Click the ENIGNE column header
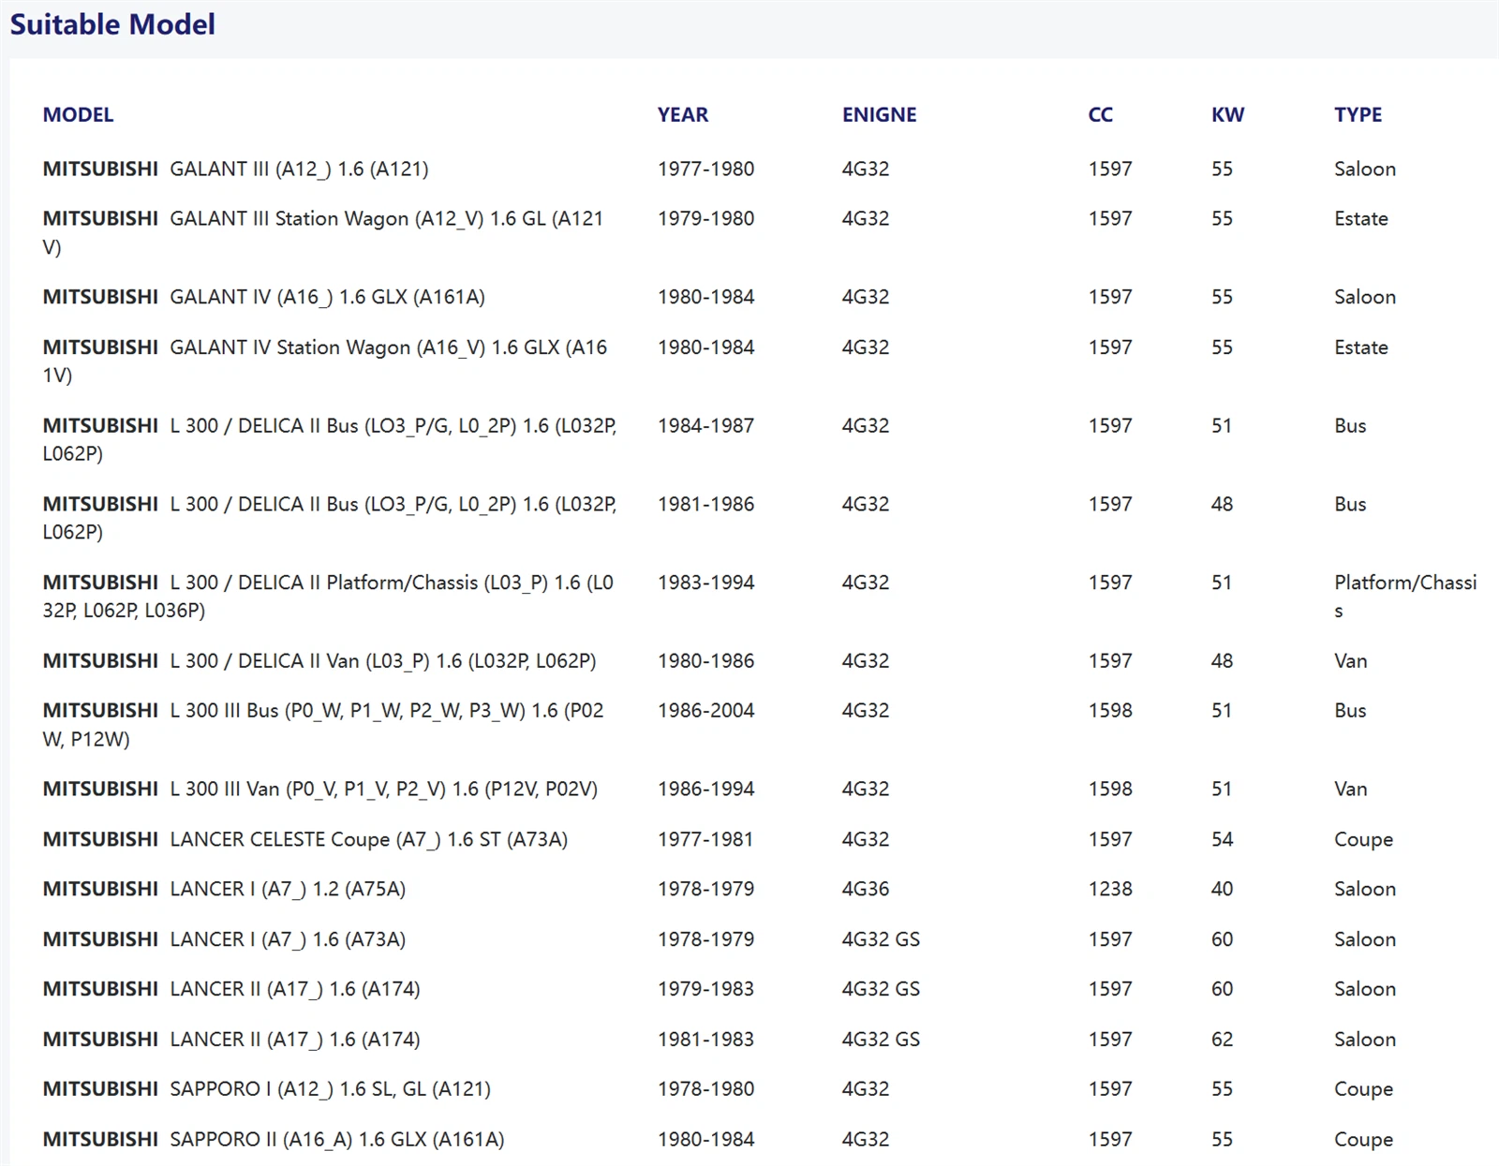1499x1166 pixels. point(879,114)
